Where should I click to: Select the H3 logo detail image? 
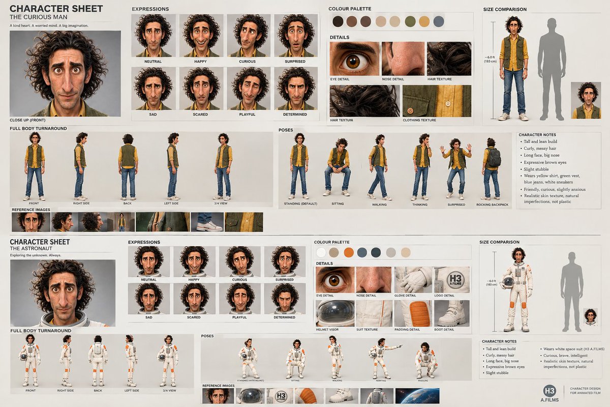pyautogui.click(x=452, y=279)
